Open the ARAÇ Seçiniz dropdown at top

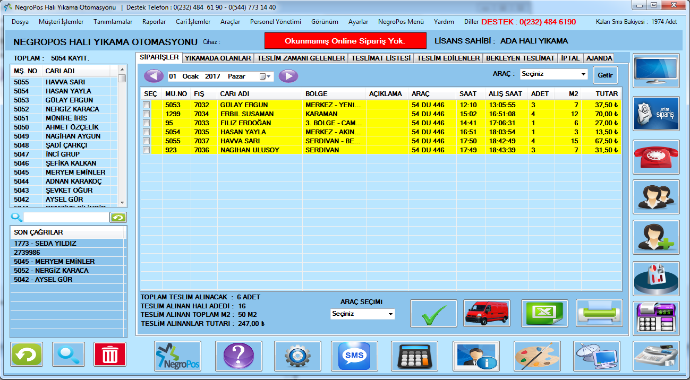coord(553,74)
